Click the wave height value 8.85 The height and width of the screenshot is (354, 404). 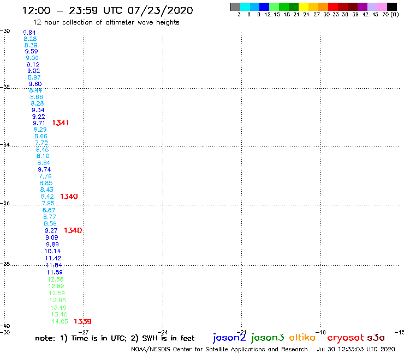(46, 183)
